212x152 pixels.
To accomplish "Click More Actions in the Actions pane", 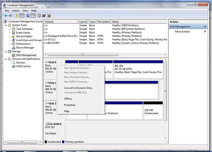I will 183,32.
